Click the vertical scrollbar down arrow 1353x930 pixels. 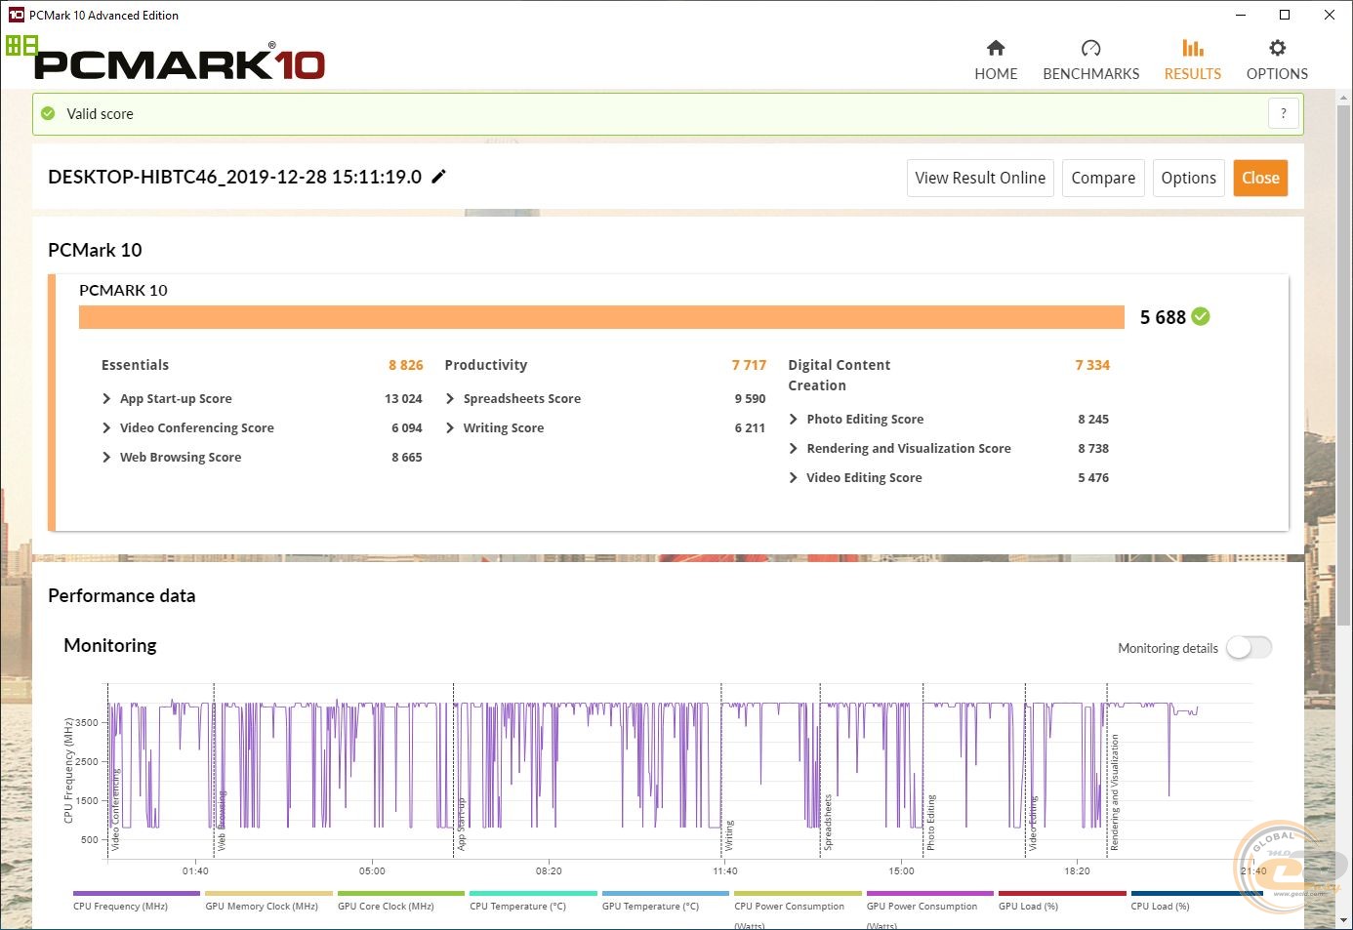point(1344,920)
